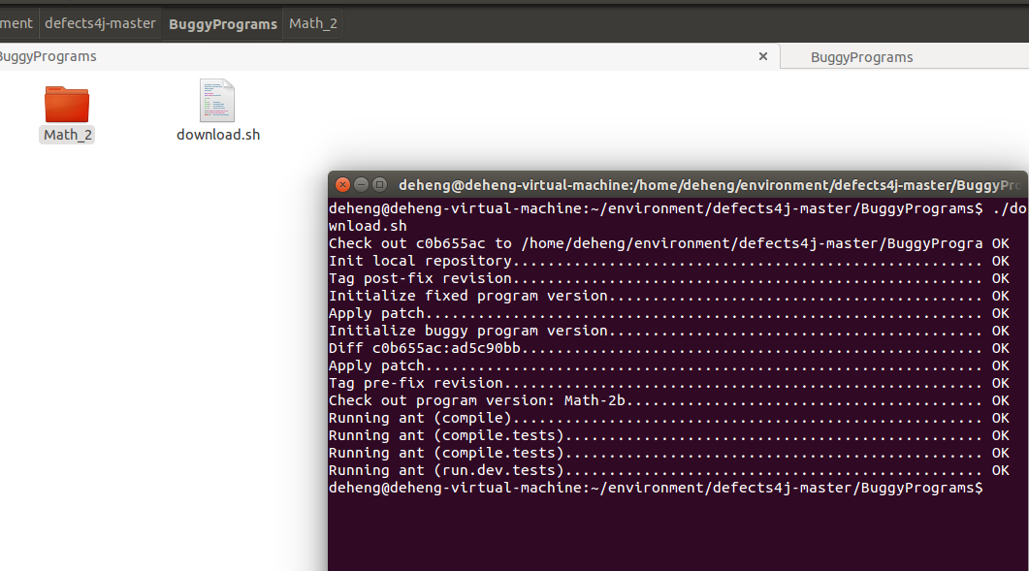
Task: Click the BuggyPrograms breadcrumb button
Action: point(221,23)
